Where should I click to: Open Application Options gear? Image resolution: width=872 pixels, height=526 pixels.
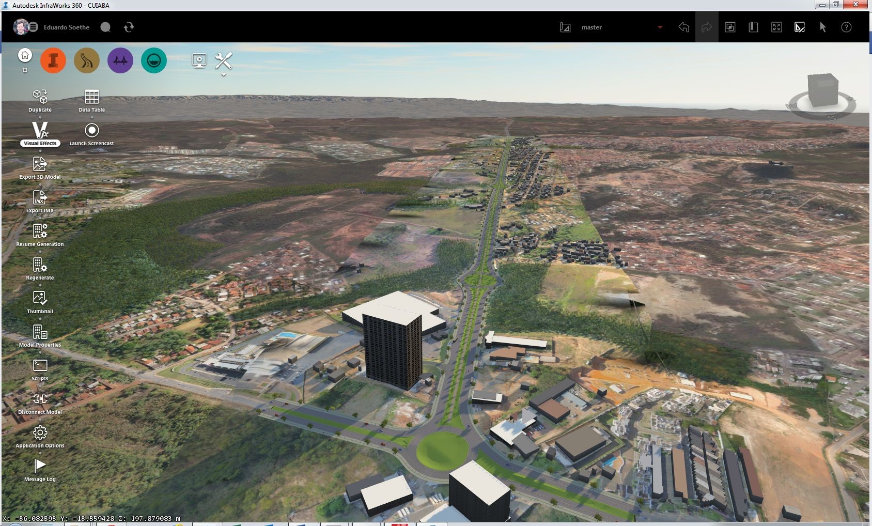tap(40, 433)
